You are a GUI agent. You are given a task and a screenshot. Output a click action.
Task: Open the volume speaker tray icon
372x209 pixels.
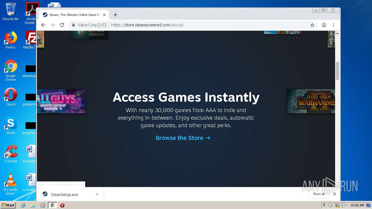point(330,205)
